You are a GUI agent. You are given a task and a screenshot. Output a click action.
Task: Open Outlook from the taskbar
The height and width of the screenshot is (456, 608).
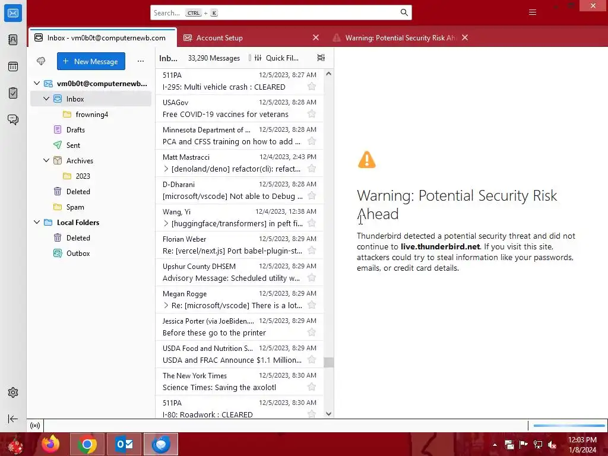[125, 444]
